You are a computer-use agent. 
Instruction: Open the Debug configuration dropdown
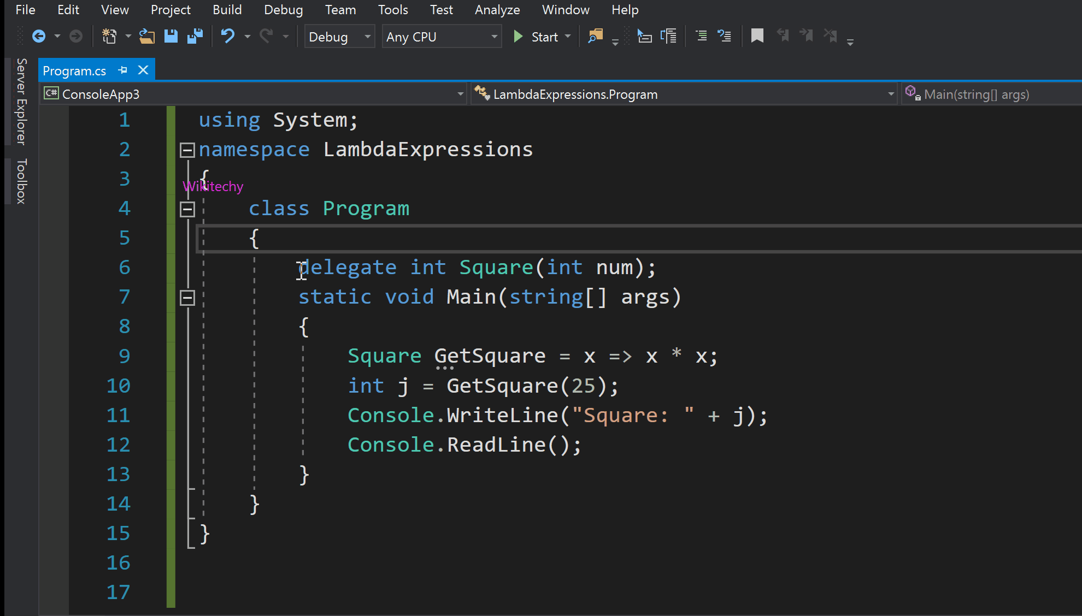click(367, 37)
